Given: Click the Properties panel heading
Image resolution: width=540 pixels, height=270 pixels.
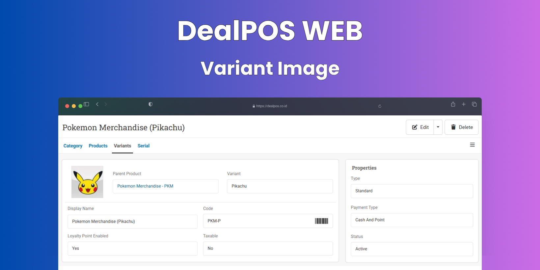Looking at the screenshot, I should [364, 168].
